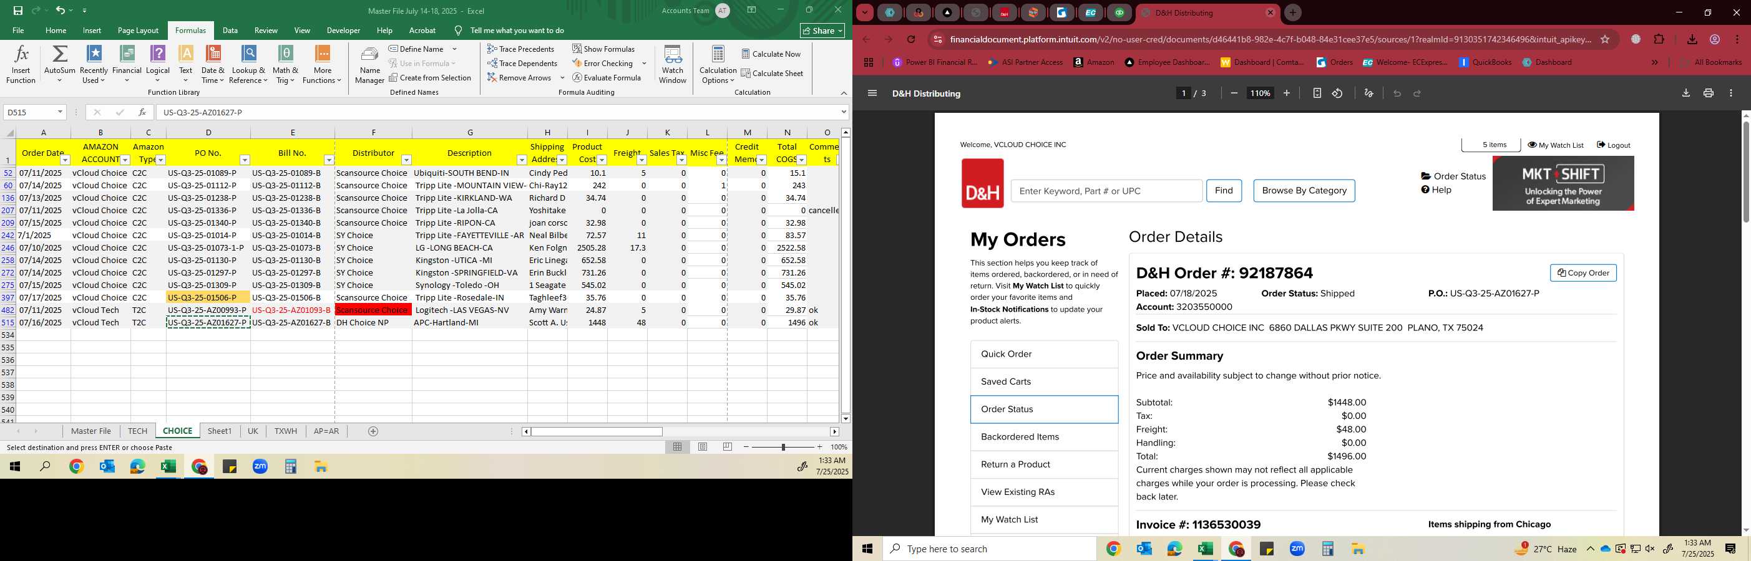Open PO No. column filter dropdown
Viewport: 1751px width, 561px height.
pyautogui.click(x=245, y=160)
